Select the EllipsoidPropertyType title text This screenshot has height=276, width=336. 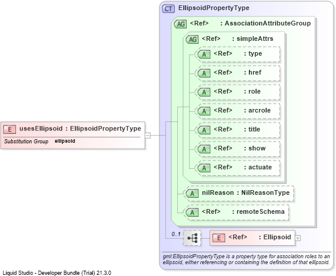coord(214,8)
